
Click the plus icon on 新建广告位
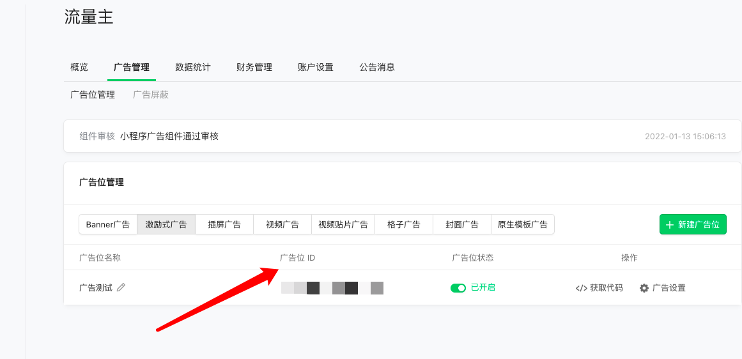click(670, 225)
